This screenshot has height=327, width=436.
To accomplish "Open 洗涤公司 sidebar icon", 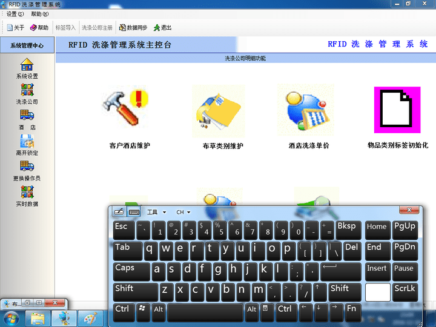I will pyautogui.click(x=27, y=91).
